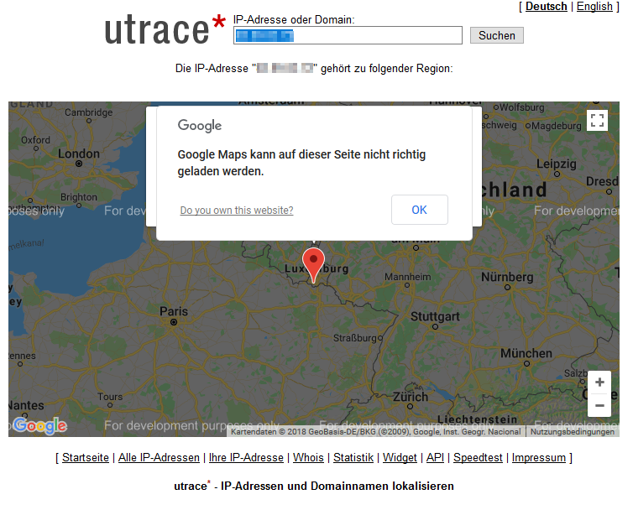This screenshot has width=633, height=510.
Task: Open the Speedtest link
Action: pyautogui.click(x=478, y=457)
